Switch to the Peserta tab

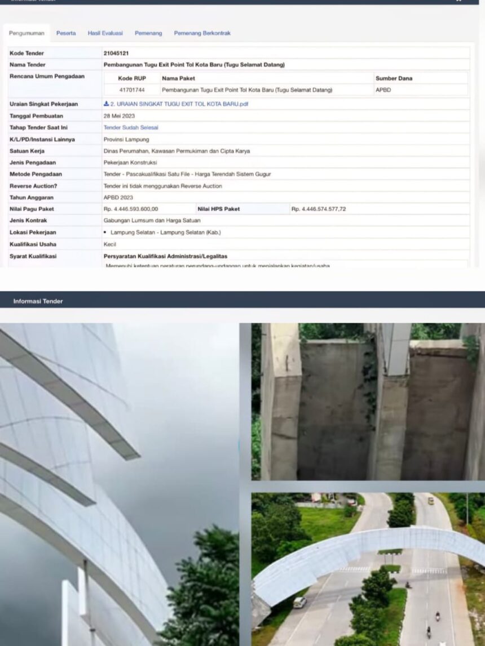click(66, 33)
